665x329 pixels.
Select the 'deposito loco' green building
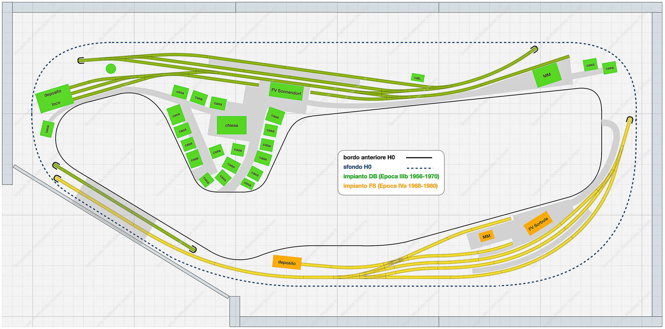[x=55, y=98]
